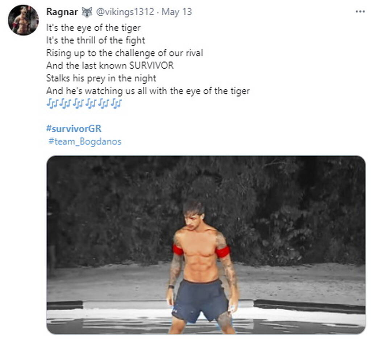Open the more options ellipsis menu

point(360,12)
